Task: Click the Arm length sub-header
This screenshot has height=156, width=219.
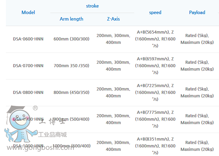Action: point(71,19)
